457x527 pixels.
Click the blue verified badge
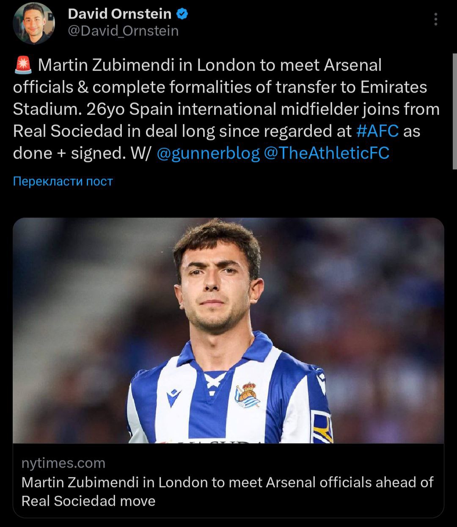pyautogui.click(x=182, y=14)
